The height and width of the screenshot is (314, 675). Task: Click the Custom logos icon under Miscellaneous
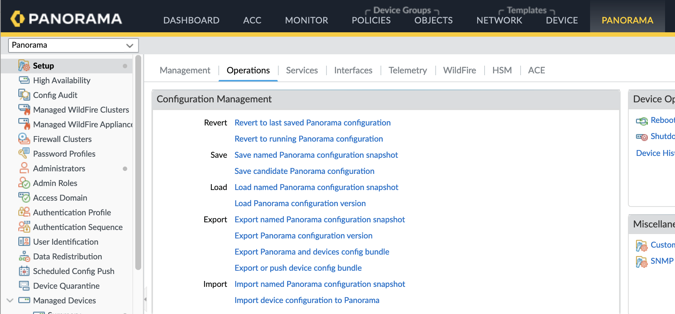642,245
